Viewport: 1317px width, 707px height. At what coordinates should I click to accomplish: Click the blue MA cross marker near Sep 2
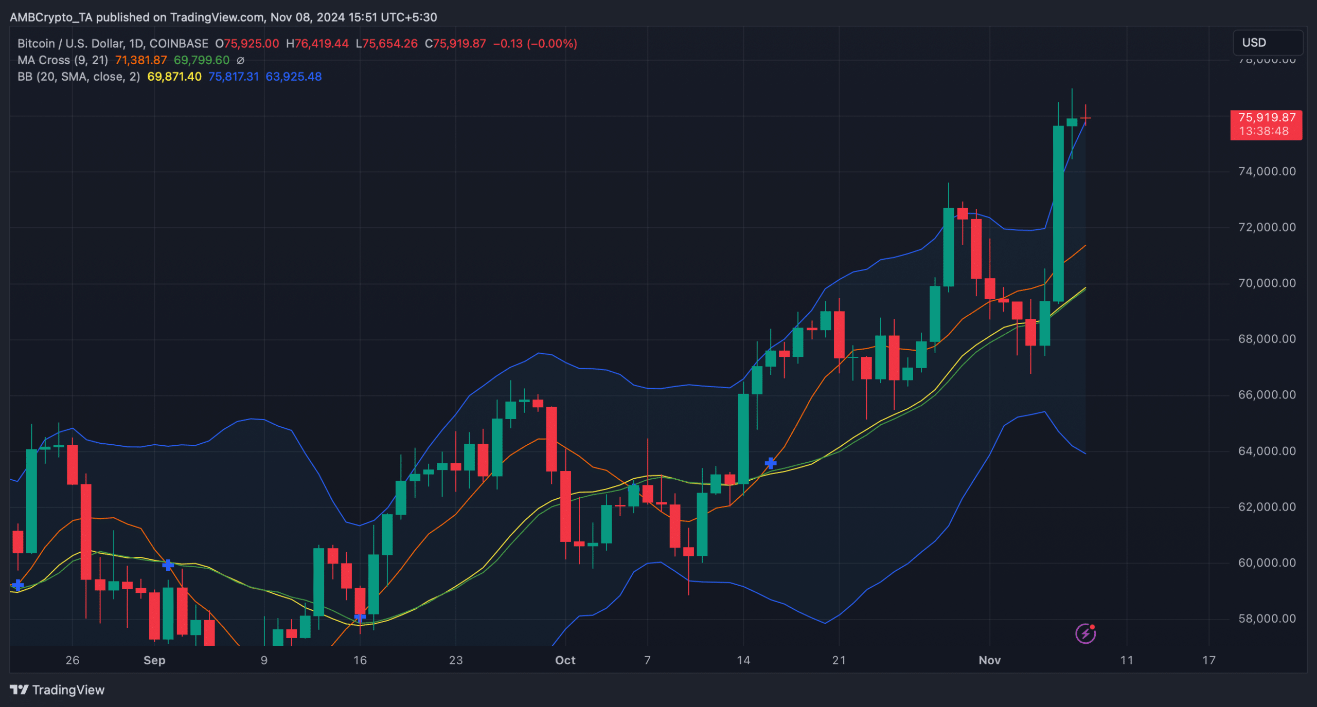point(168,565)
